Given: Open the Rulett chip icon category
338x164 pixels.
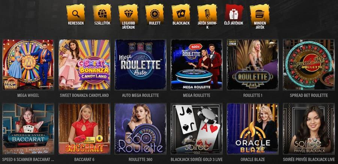Looking at the screenshot, I should (155, 14).
